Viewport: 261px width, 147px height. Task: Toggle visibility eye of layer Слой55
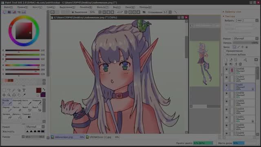(x=226, y=101)
